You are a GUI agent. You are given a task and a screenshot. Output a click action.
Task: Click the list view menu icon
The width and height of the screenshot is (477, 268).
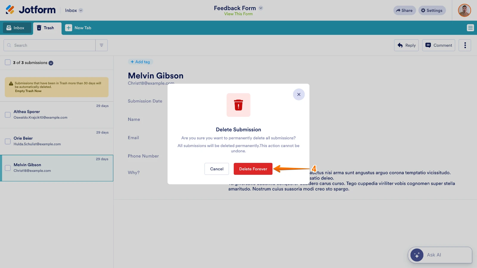470,28
